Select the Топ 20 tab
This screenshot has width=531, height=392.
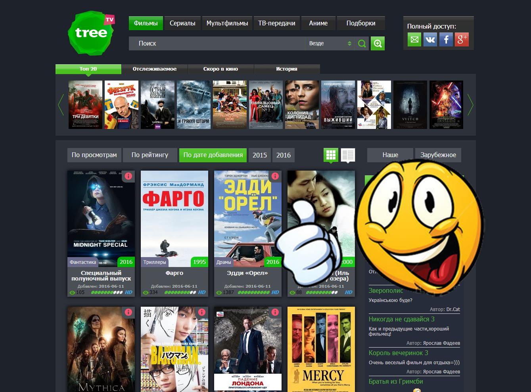(88, 69)
